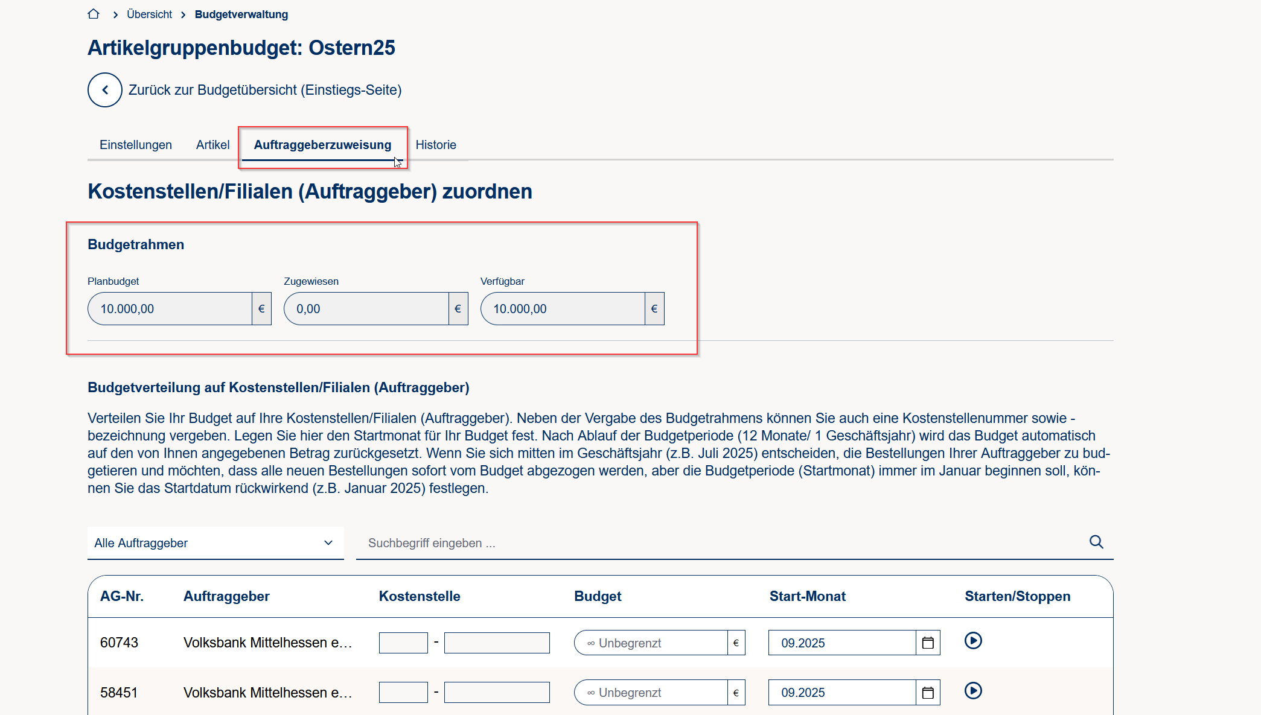The height and width of the screenshot is (715, 1261).
Task: Click the Budget field for 58451
Action: pyautogui.click(x=651, y=693)
